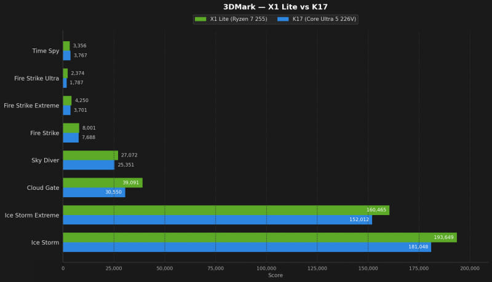The image size is (492, 282).
Task: Select the Sky Diver axis label
Action: click(x=45, y=160)
